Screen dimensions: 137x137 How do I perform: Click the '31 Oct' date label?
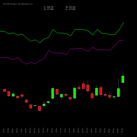[21, 130]
